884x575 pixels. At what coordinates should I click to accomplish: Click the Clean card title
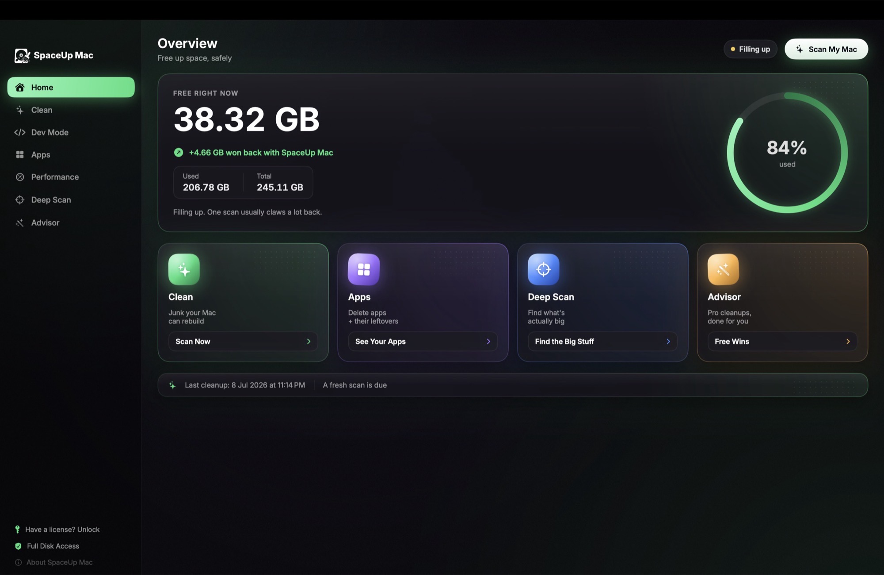click(180, 297)
